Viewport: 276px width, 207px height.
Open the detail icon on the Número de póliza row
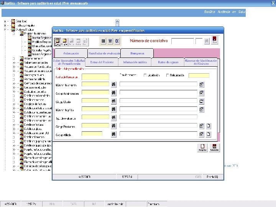click(202, 109)
